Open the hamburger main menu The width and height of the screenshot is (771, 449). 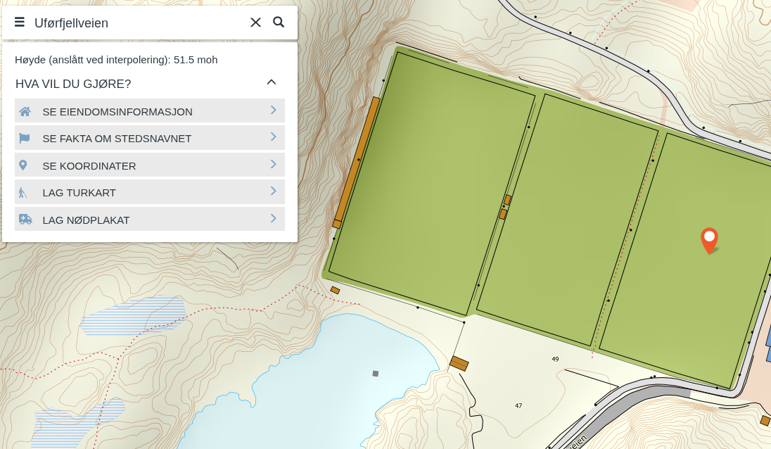(20, 22)
